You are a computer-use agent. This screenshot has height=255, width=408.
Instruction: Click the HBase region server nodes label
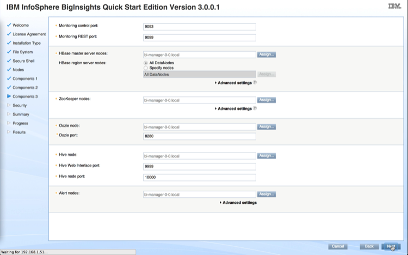click(x=83, y=63)
